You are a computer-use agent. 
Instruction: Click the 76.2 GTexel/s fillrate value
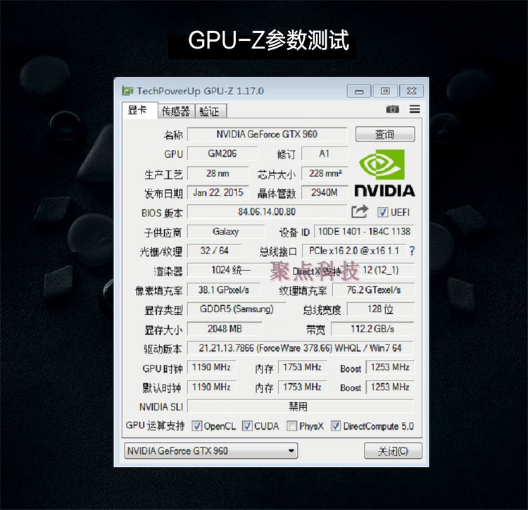click(x=373, y=290)
